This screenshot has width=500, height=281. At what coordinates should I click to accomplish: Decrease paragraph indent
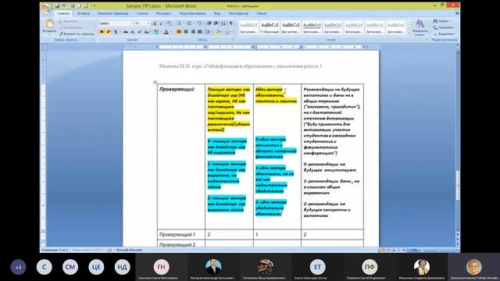click(x=209, y=23)
